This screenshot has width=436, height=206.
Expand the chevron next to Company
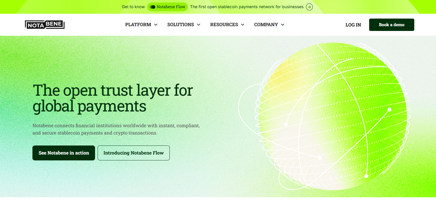click(283, 25)
